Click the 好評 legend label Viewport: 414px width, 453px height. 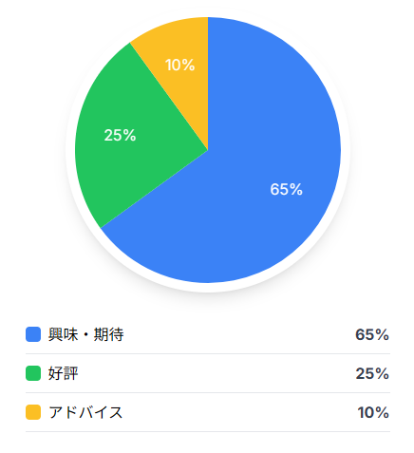63,373
